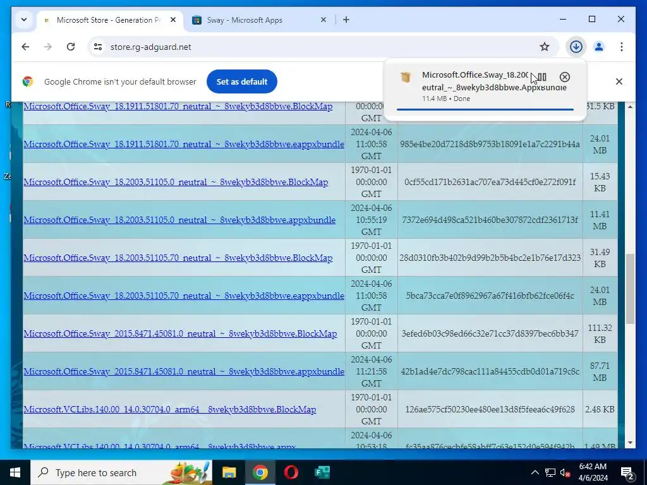This screenshot has height=485, width=647.
Task: Close the Sway - Microsoft Apps tab
Action: coord(323,20)
